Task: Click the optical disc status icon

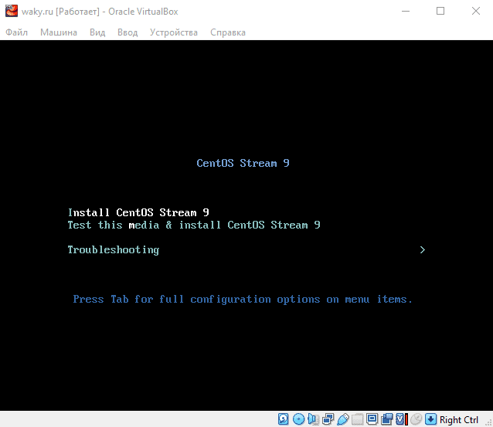Action: [298, 419]
